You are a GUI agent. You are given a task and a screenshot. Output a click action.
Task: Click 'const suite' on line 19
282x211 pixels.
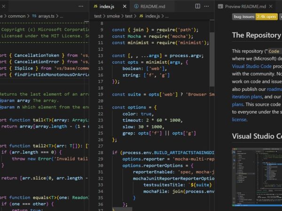tap(126, 94)
